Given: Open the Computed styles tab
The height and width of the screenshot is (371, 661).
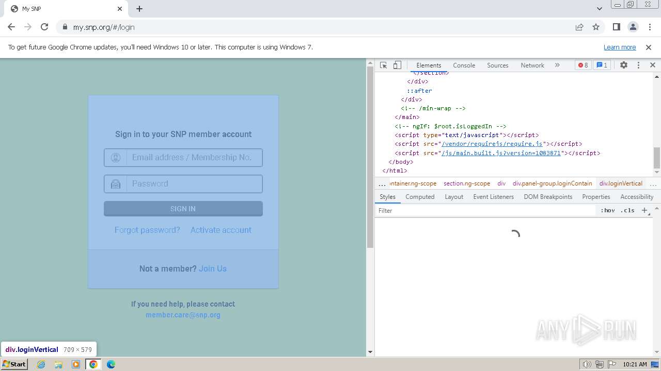Looking at the screenshot, I should tap(420, 197).
